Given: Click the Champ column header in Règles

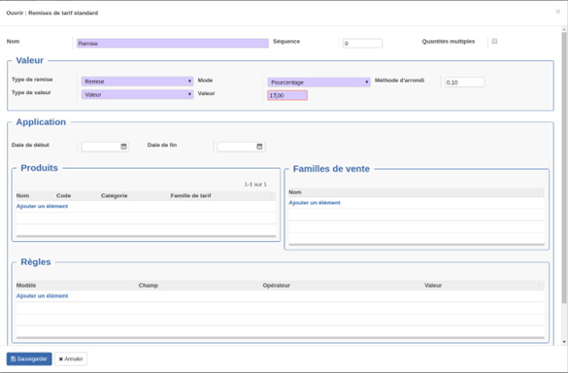Looking at the screenshot, I should [x=149, y=286].
